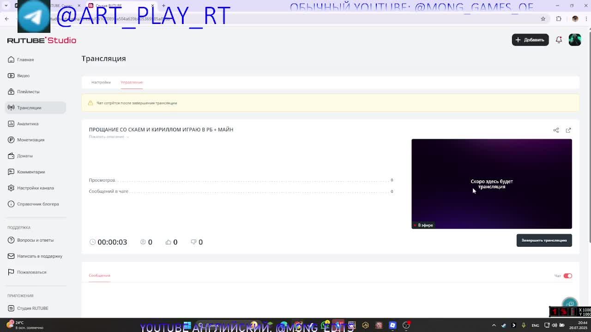This screenshot has width=591, height=332.
Task: Click the taskbar volume icon
Action: click(555, 326)
